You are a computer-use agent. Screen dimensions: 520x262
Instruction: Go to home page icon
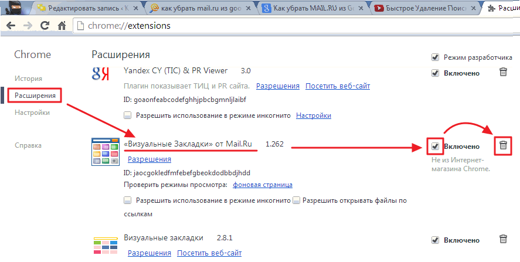click(62, 26)
